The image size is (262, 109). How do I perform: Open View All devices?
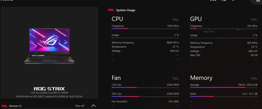click(80, 106)
